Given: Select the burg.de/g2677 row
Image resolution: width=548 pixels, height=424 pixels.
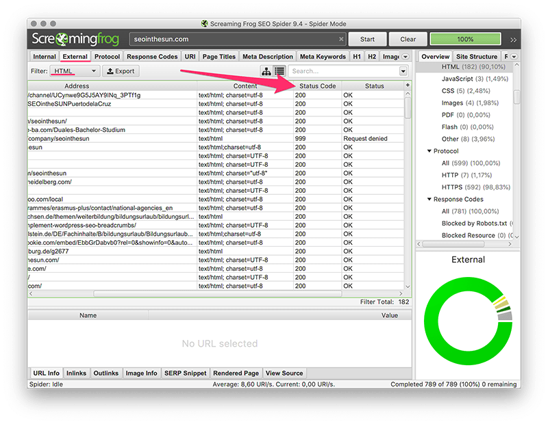Looking at the screenshot, I should click(216, 251).
